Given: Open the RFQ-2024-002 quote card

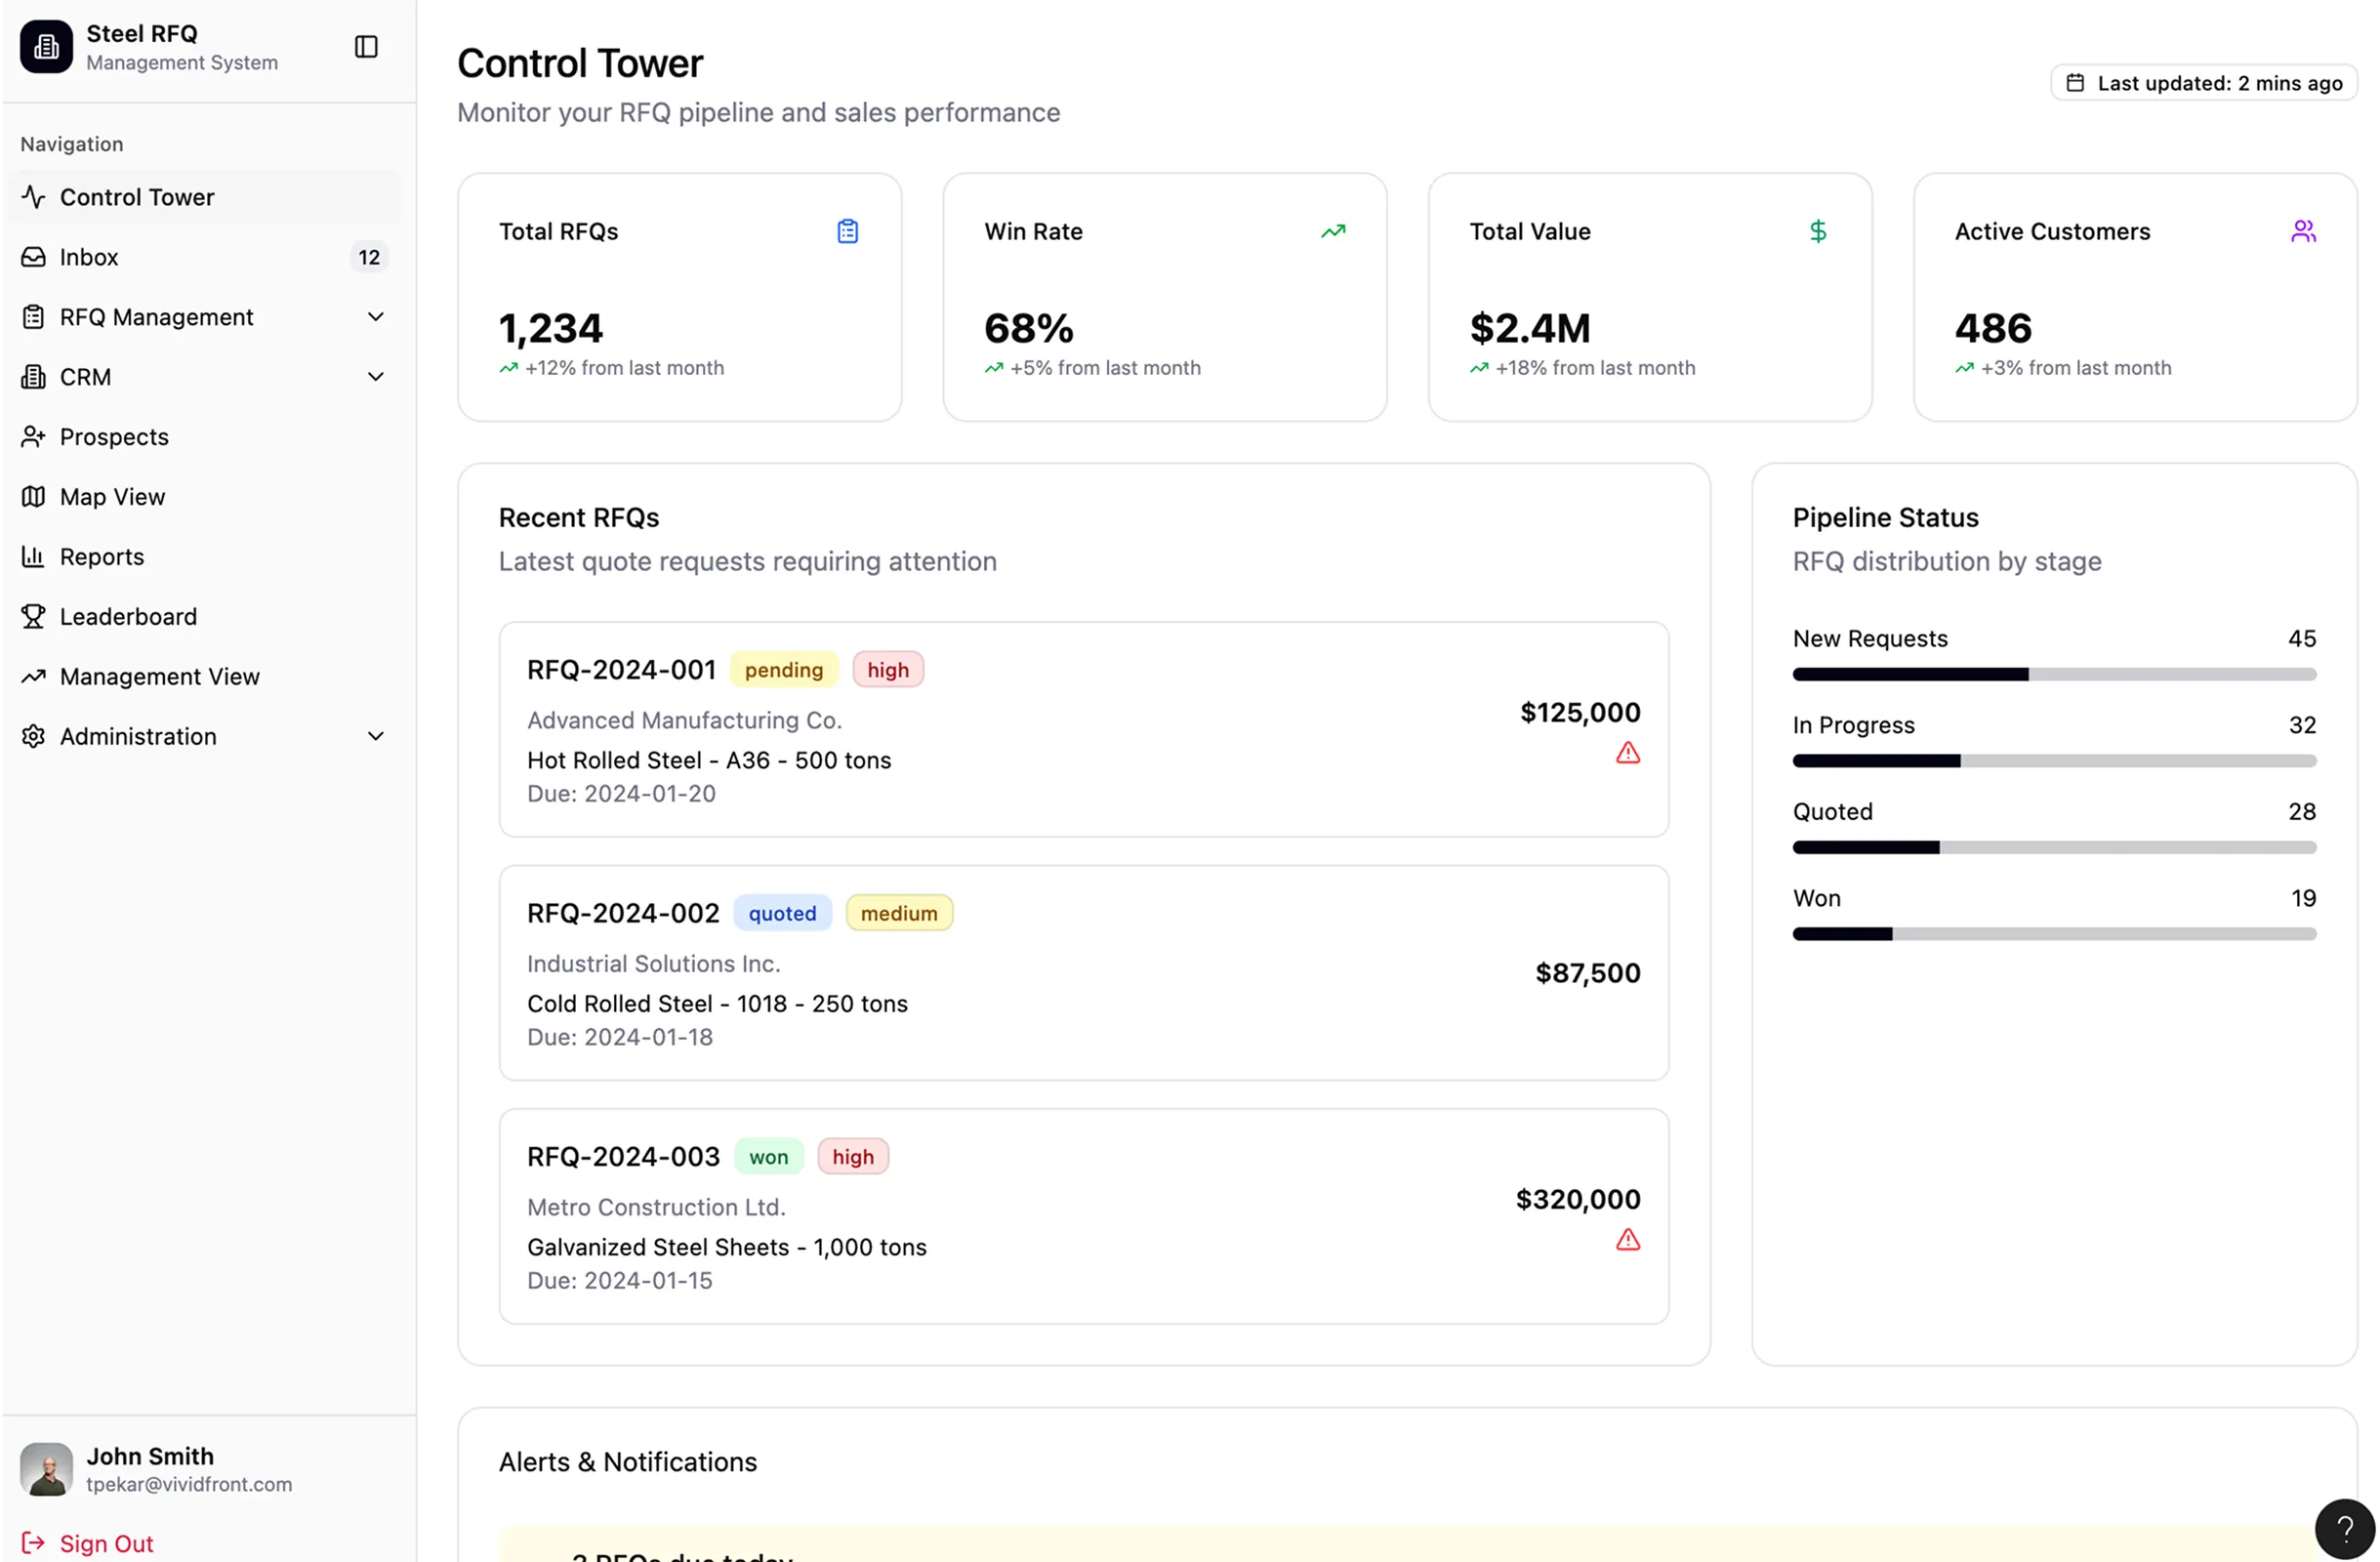Looking at the screenshot, I should tap(1083, 972).
